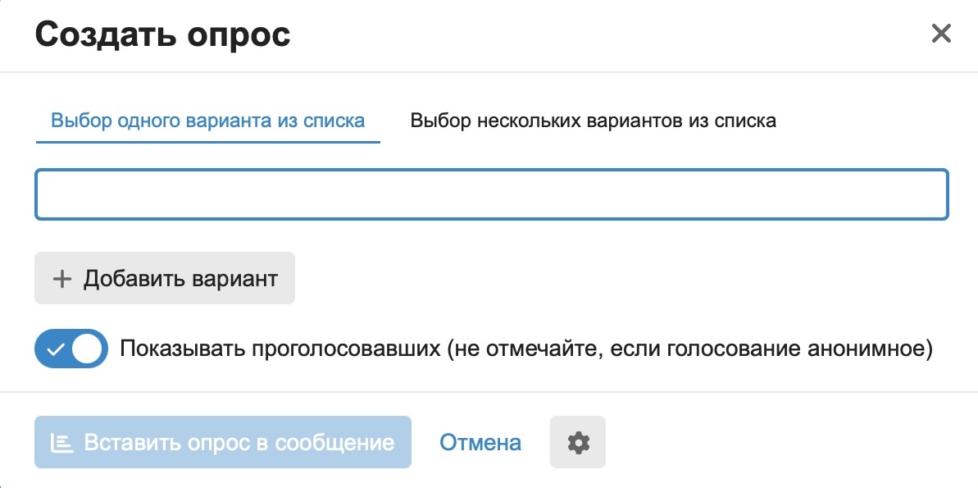The width and height of the screenshot is (978, 488).
Task: Close the Создать опрос dialog
Action: point(940,34)
